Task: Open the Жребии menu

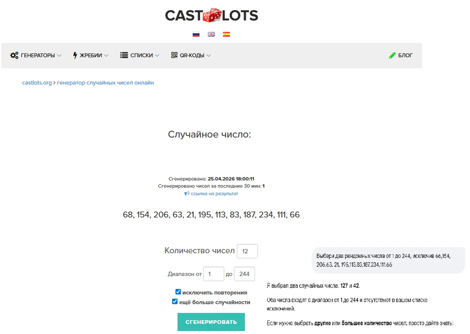Action: (91, 55)
